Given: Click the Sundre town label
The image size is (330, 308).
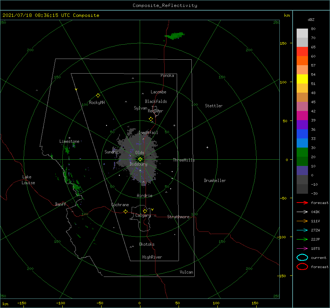Looking at the screenshot, I should point(111,152).
